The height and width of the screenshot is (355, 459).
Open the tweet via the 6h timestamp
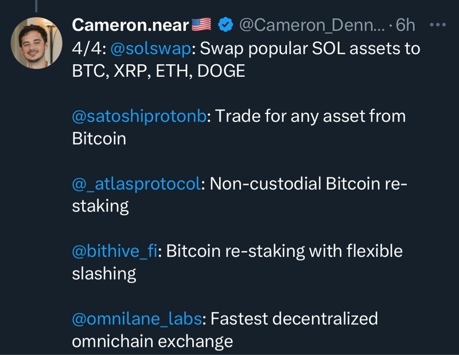[405, 25]
